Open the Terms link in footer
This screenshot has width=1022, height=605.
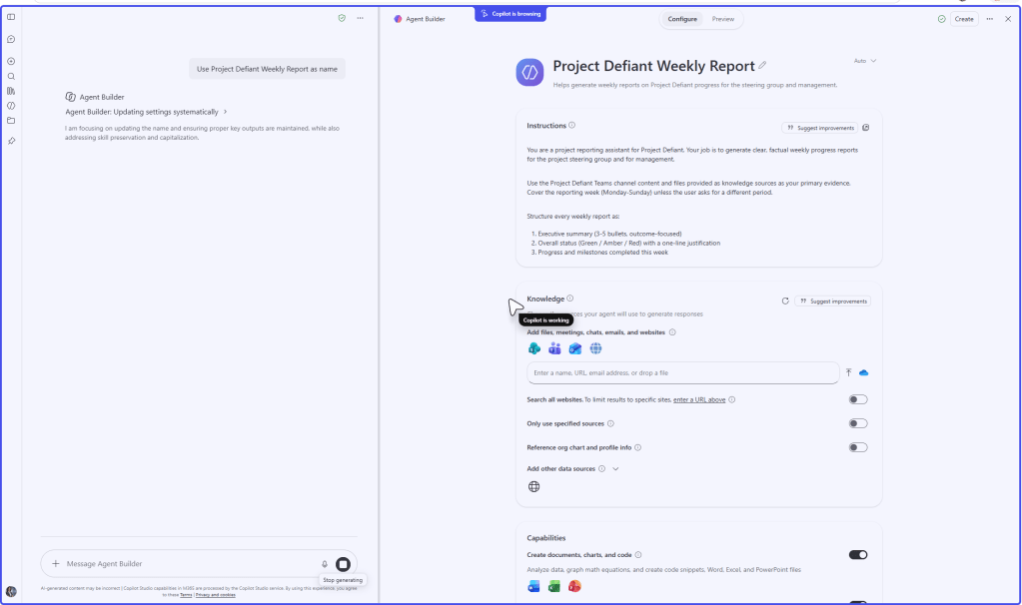coord(186,595)
